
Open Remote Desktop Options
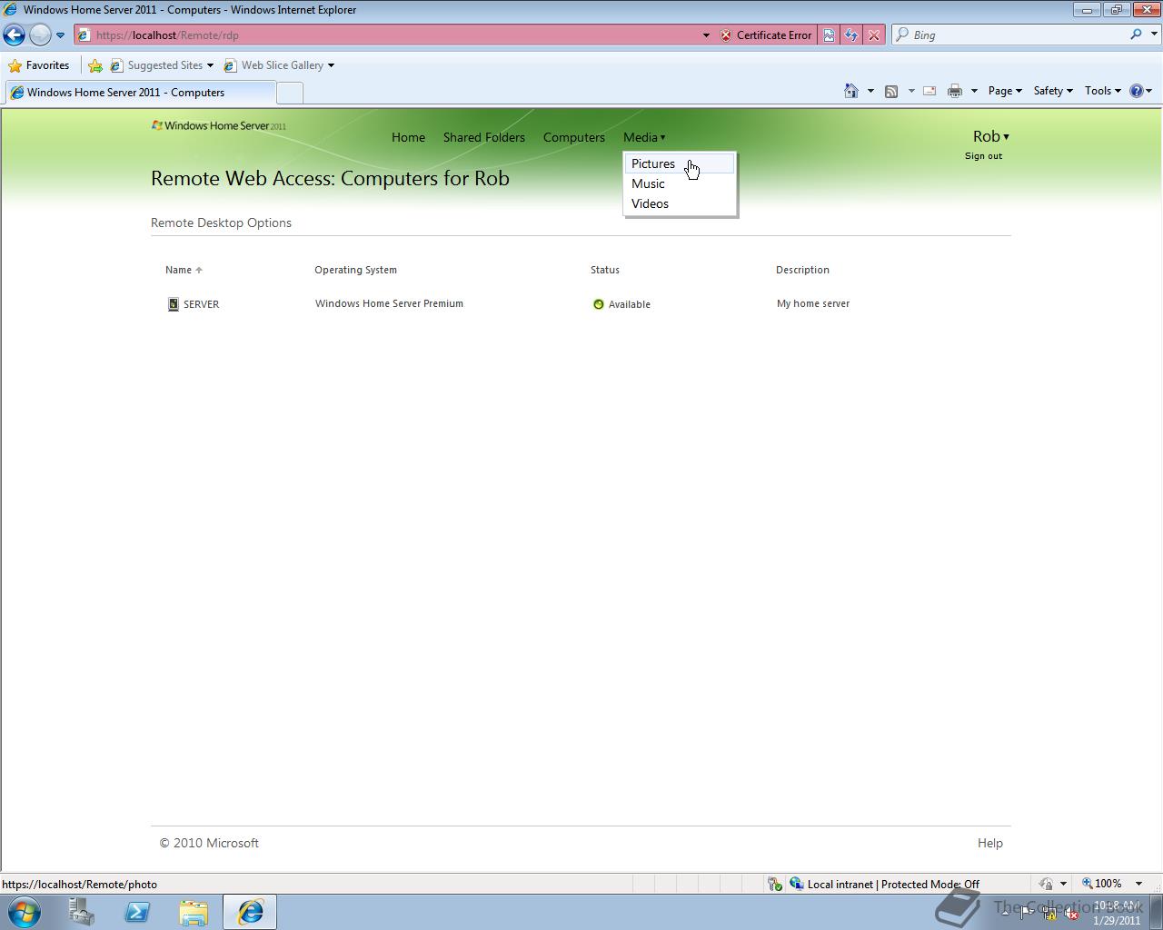pyautogui.click(x=221, y=223)
